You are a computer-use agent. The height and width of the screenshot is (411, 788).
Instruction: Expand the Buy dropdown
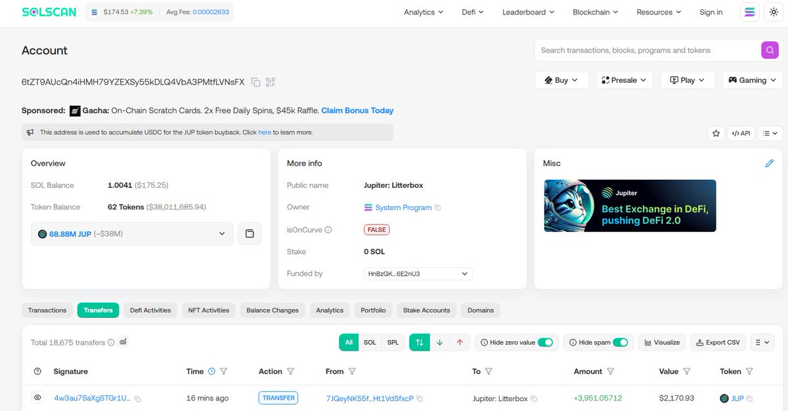tap(561, 80)
